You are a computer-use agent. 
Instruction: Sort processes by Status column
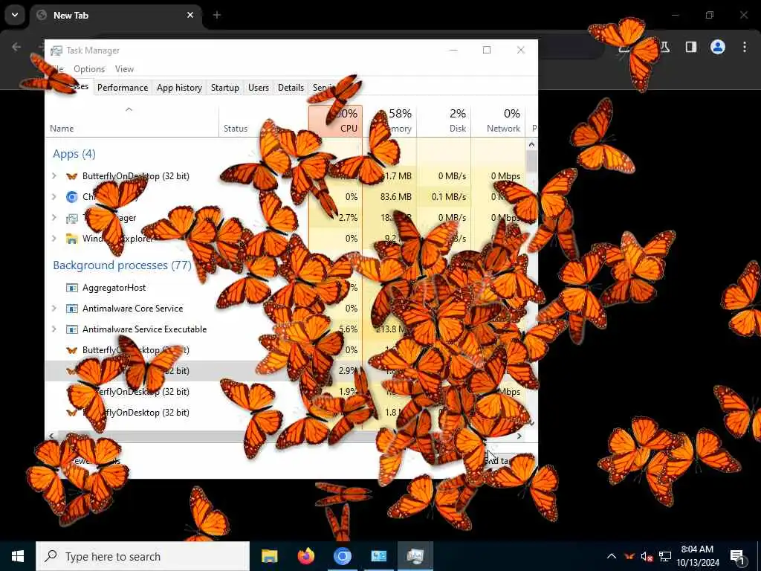click(264, 121)
